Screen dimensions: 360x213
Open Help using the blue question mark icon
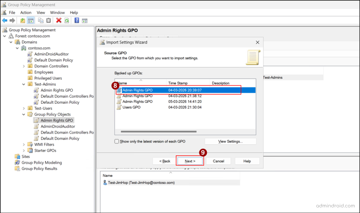tap(77, 20)
